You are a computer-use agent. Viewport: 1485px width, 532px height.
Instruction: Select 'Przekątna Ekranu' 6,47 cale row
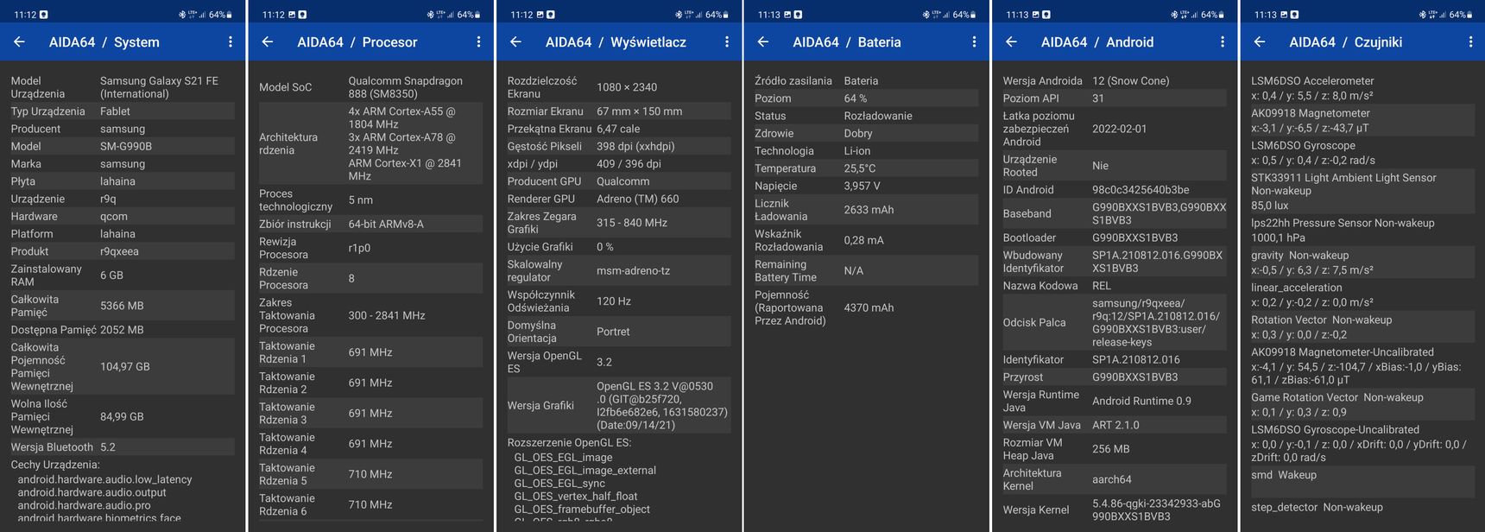[618, 129]
